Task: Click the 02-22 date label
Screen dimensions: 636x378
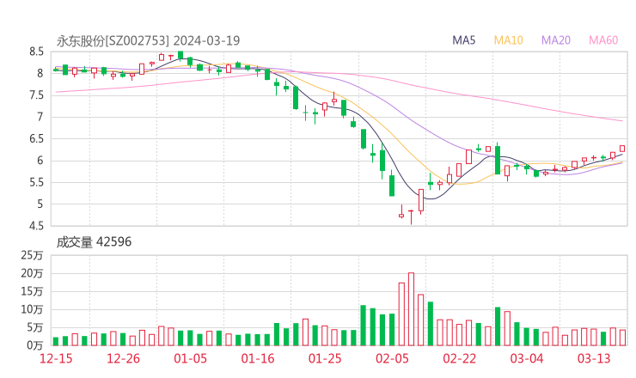Action: pyautogui.click(x=459, y=358)
